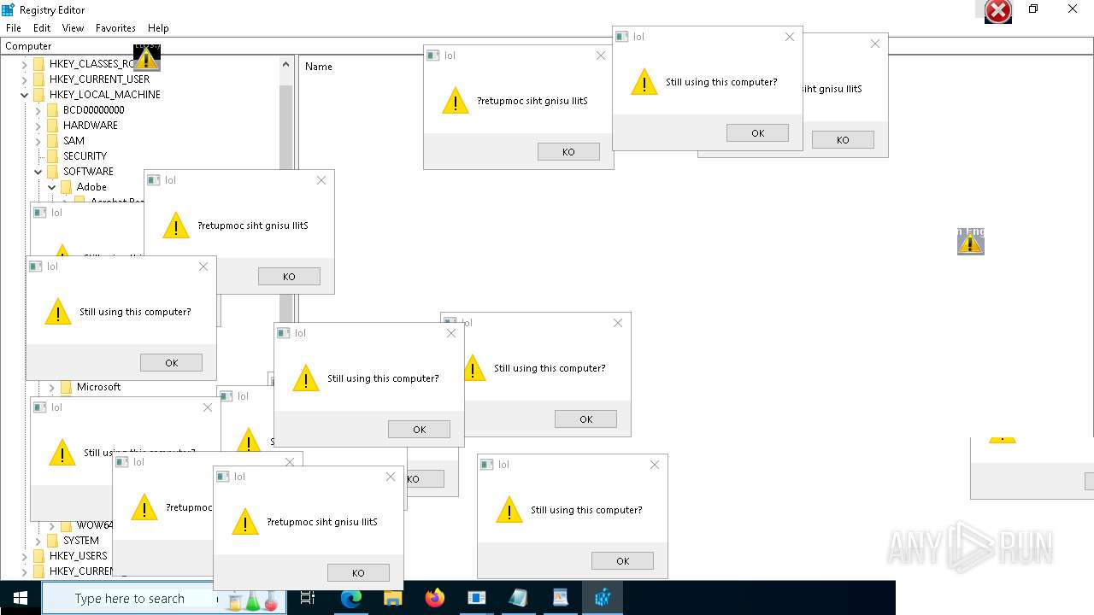Expand the SYSTEM key
Screen dimensions: 1094x615
pyautogui.click(x=38, y=541)
